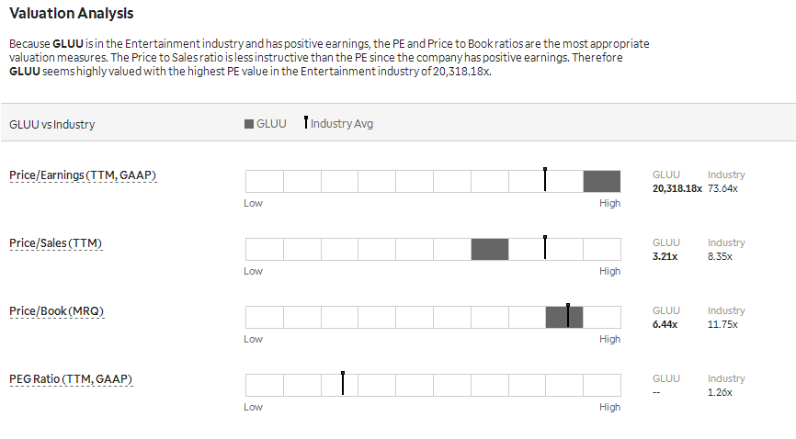Click the industry average marker on Price/Sales

coord(545,247)
